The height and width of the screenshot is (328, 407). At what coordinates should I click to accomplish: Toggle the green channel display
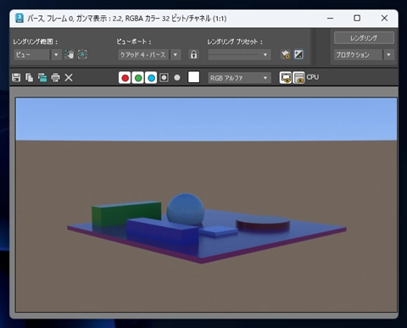tap(138, 78)
